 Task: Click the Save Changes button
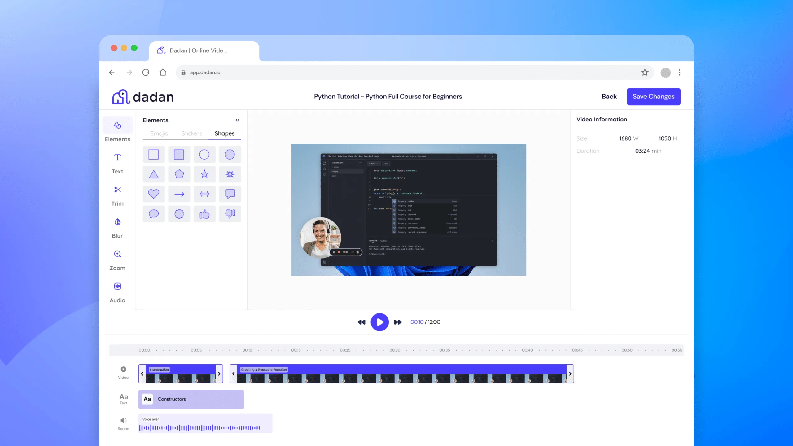(653, 96)
